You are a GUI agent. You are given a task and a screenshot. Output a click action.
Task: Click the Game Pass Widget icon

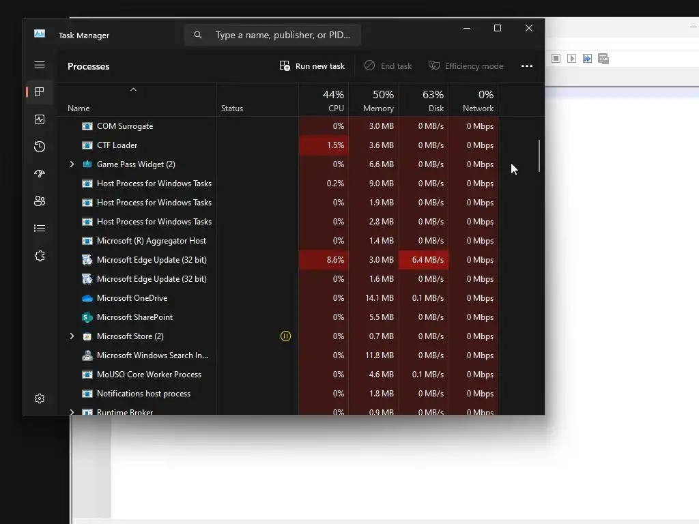(87, 164)
